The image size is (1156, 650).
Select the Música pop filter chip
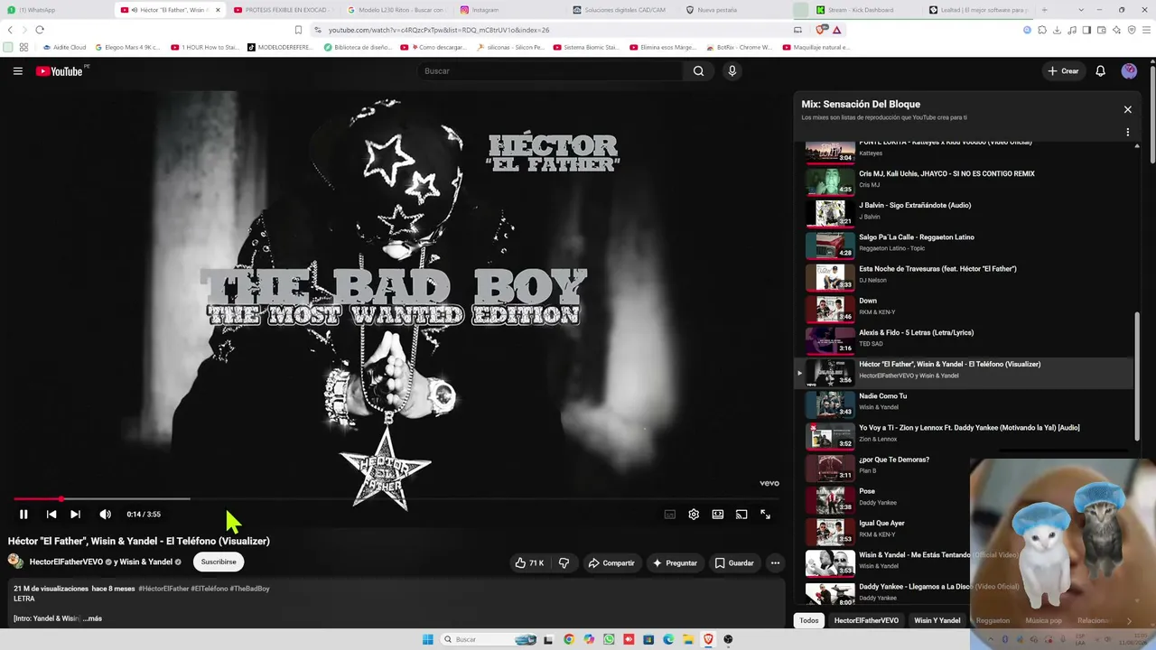(1044, 620)
